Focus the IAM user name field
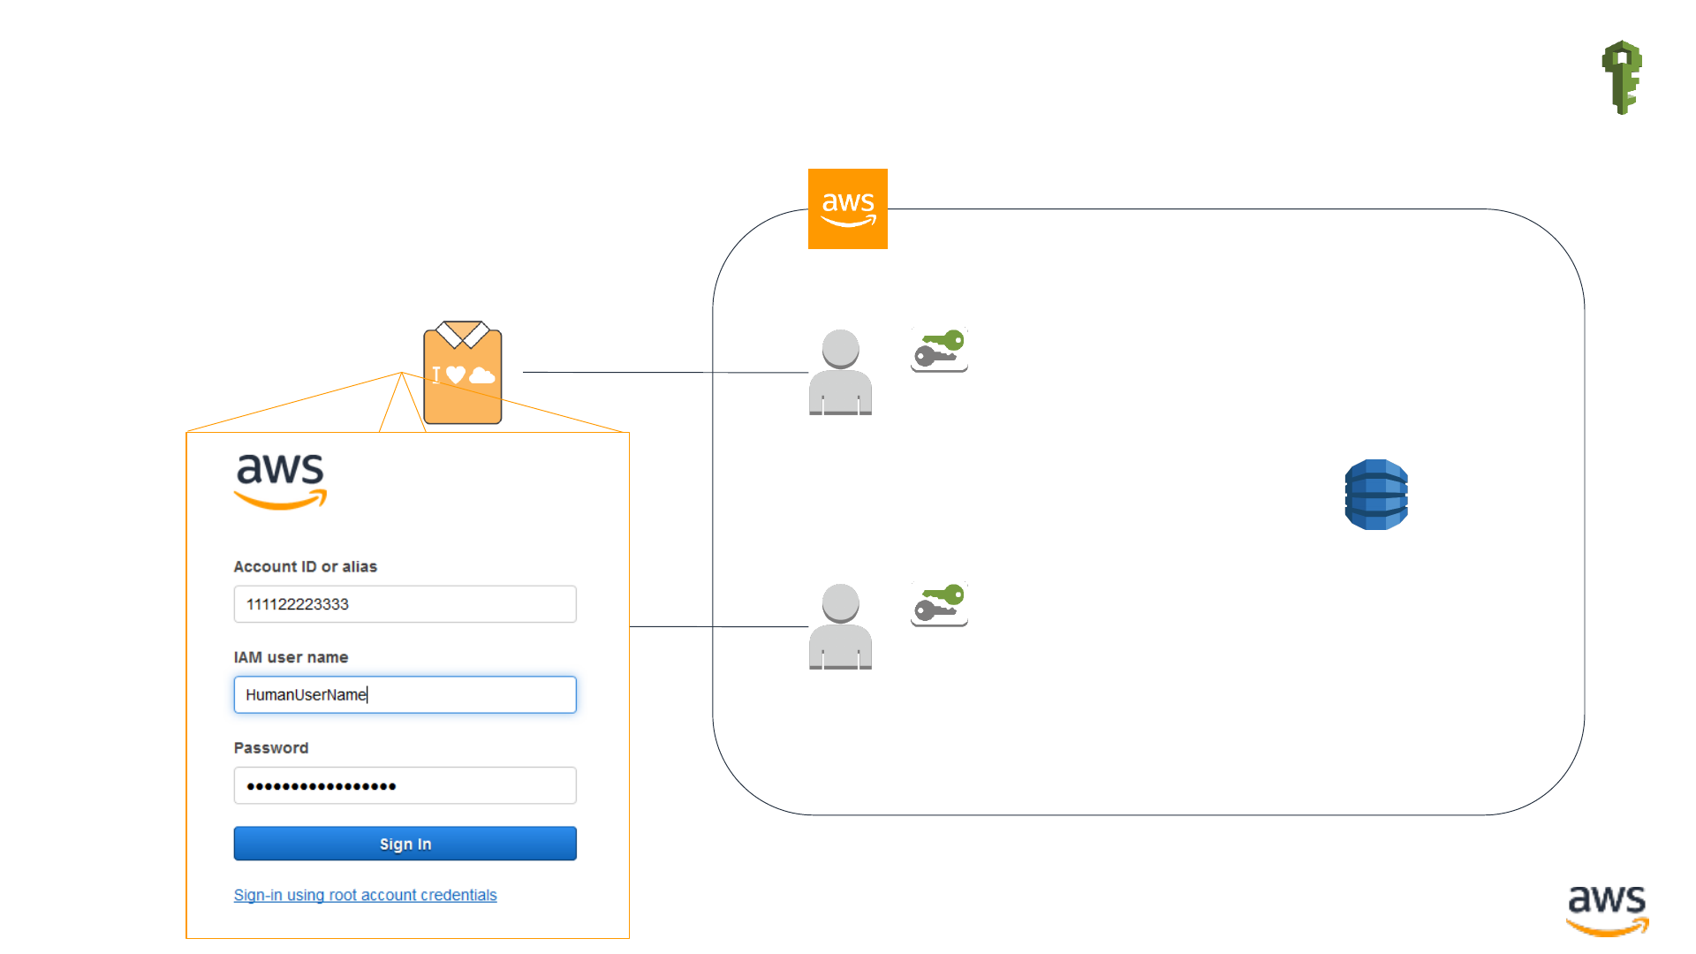This screenshot has width=1696, height=954. 405,695
